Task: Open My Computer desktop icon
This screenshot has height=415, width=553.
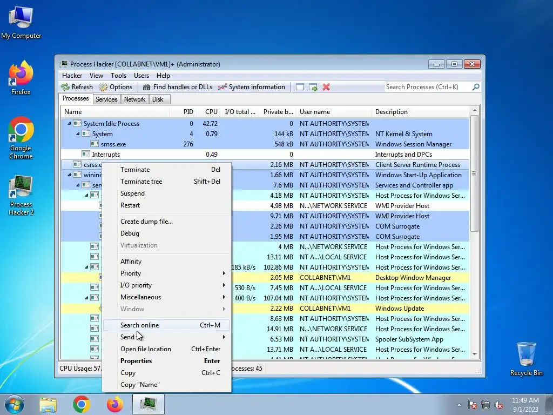Action: coord(21,22)
